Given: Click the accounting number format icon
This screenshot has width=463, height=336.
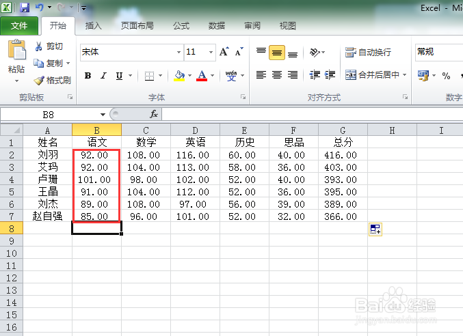Looking at the screenshot, I should pyautogui.click(x=423, y=75).
